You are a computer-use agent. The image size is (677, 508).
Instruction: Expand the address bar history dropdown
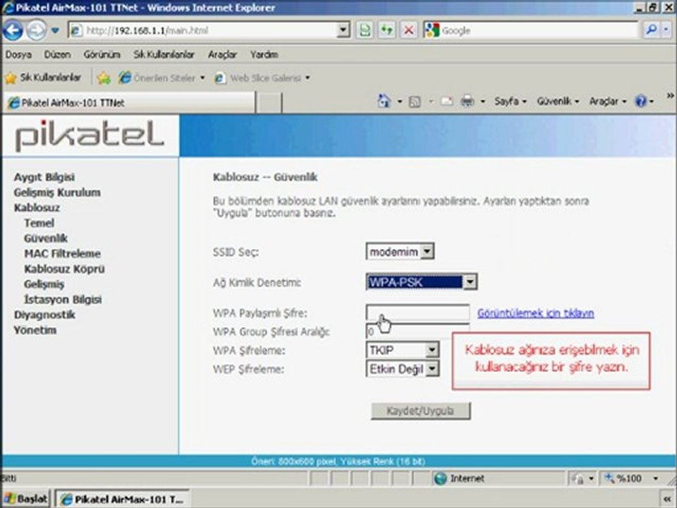pyautogui.click(x=343, y=30)
